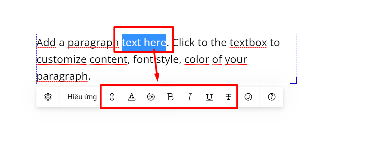Image resolution: width=381 pixels, height=150 pixels.
Task: Toggle underline formatting
Action: click(x=209, y=97)
